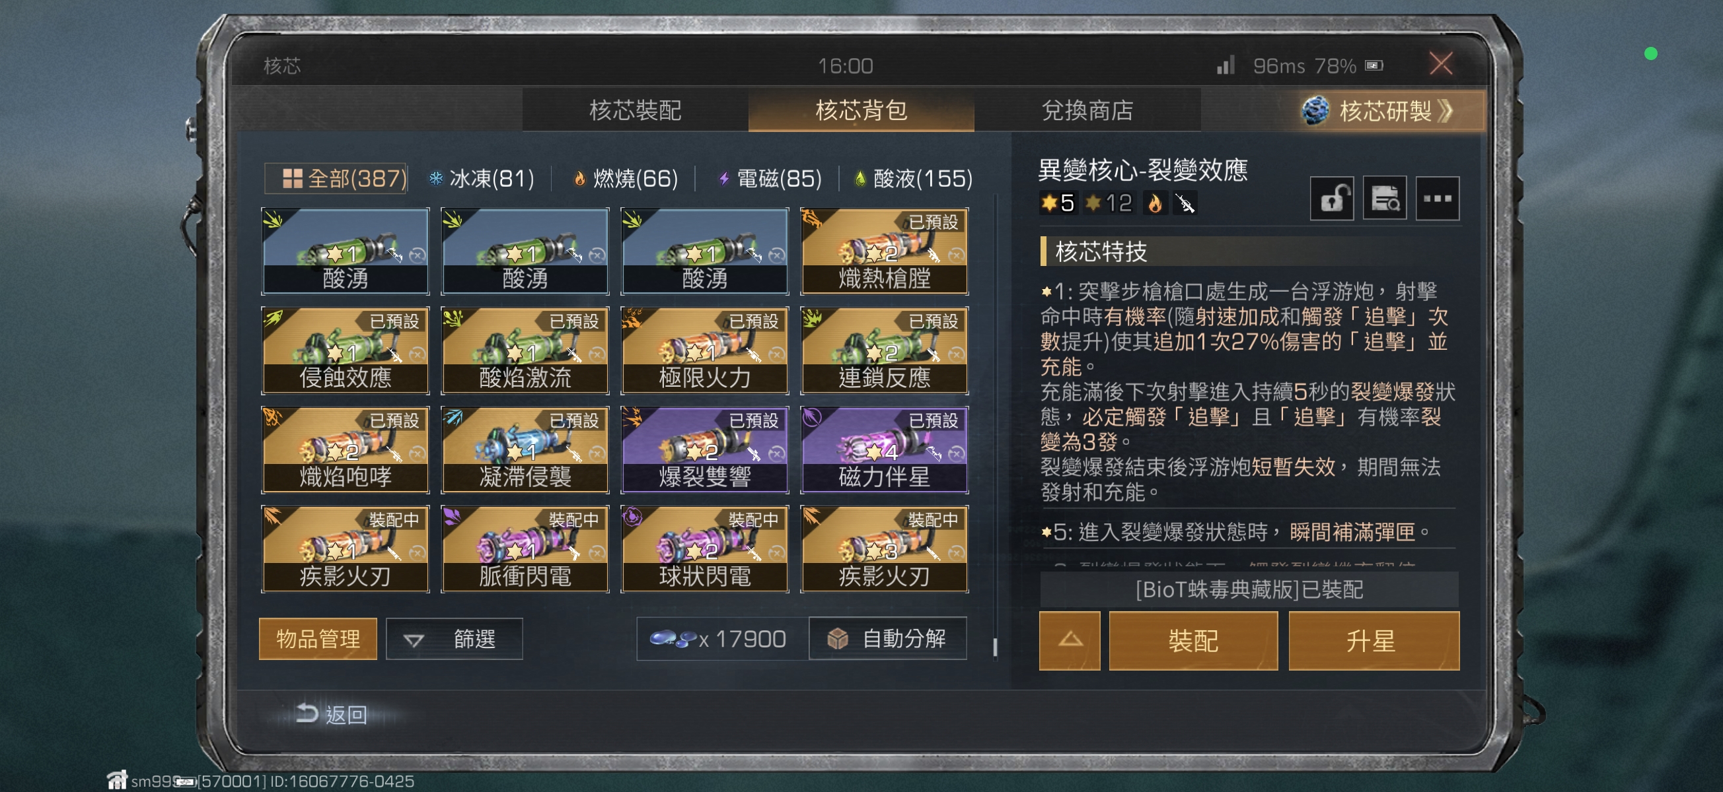Expand the 篩選 filter dropdown
The image size is (1723, 792).
pyautogui.click(x=454, y=640)
